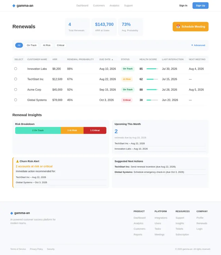
Task: Open Insights footer link
Action: 180,223
